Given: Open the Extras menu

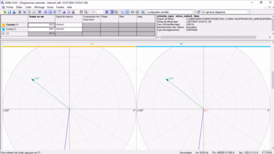Looking at the screenshot, I should (50, 7).
